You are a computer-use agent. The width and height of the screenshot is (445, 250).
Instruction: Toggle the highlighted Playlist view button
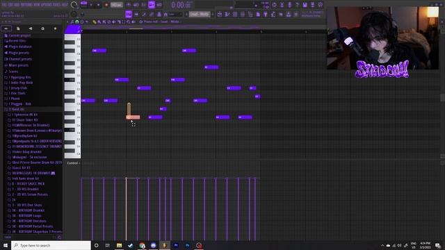[x=129, y=14]
